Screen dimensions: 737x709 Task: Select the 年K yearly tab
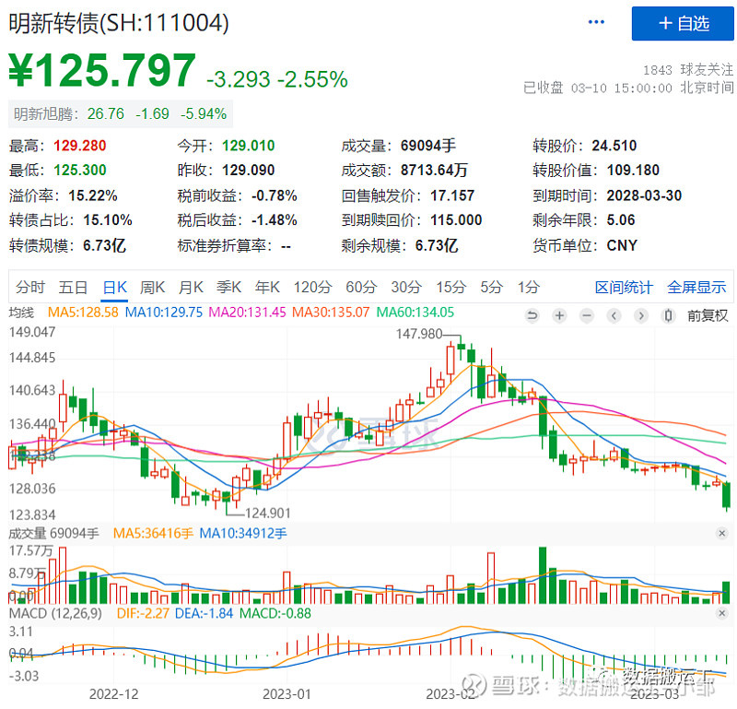267,287
